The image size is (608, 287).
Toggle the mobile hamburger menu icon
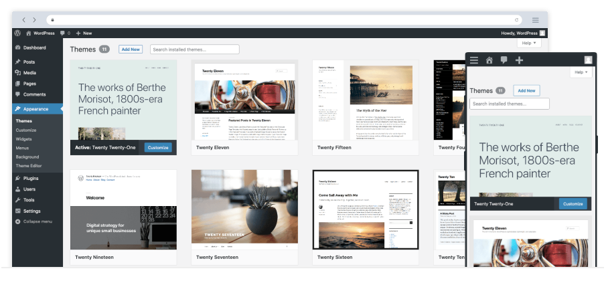[x=474, y=60]
